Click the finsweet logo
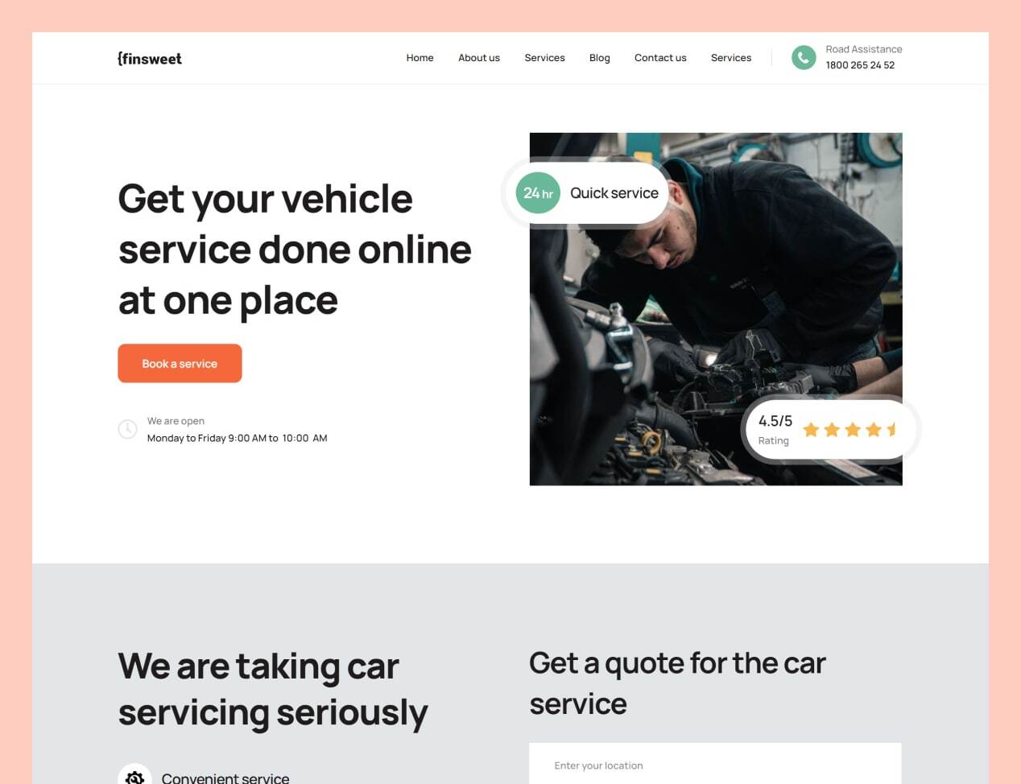Screen dimensions: 1021x784 tap(150, 58)
